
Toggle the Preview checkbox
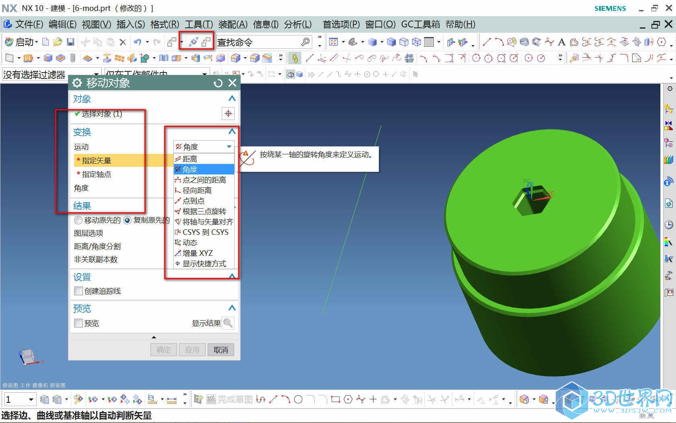pos(78,323)
